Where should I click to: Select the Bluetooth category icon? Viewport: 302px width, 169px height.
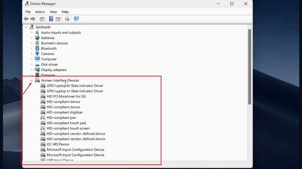point(37,49)
